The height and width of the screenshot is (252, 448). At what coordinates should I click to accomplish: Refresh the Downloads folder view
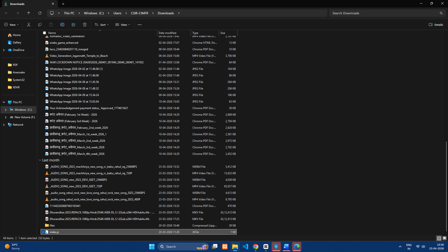[40, 13]
